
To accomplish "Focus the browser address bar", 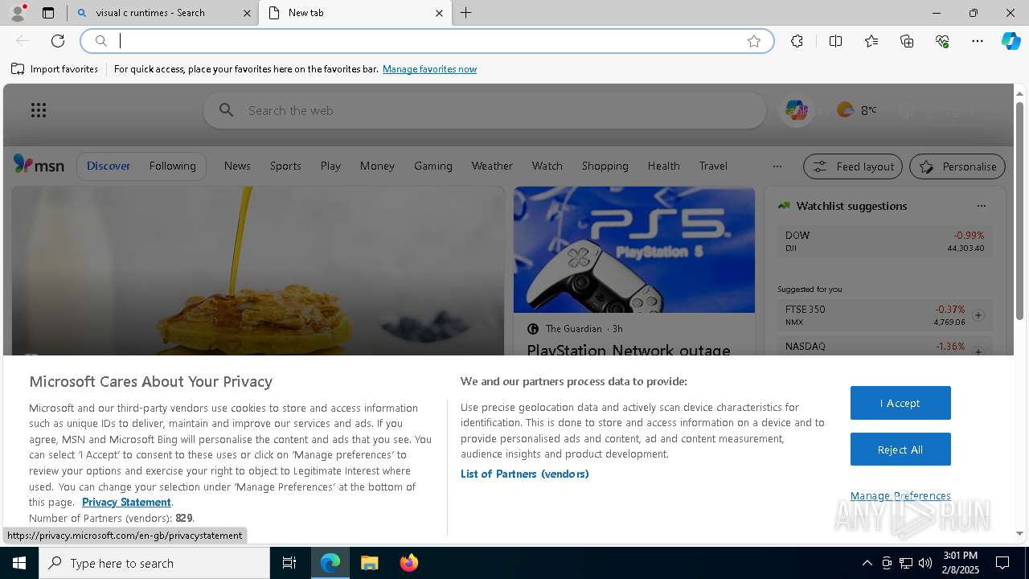I will point(426,41).
